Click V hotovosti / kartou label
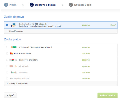Viewport: 120px width, 102px height. tap(35, 47)
